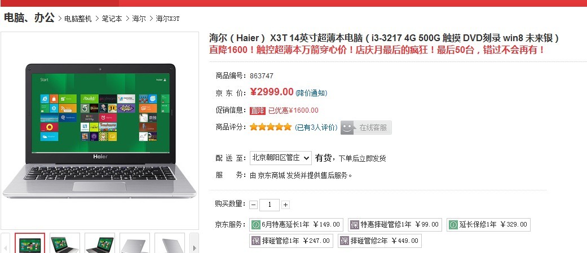Click the 保 icon on 摔碰管修2年
The image size is (587, 253).
[345, 241]
